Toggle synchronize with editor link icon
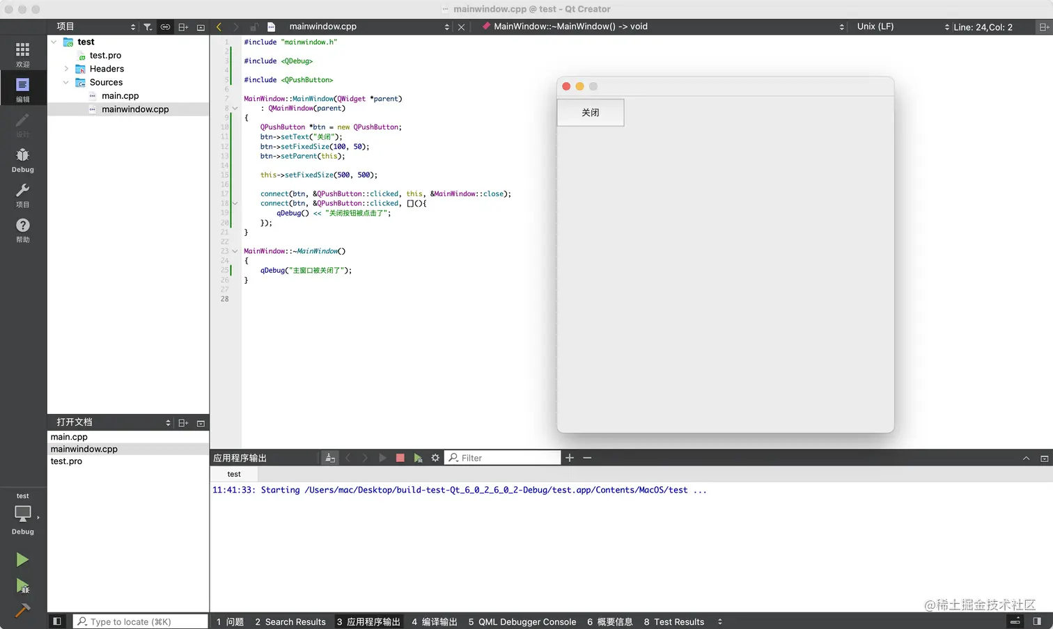Screen dimensions: 1053x629 pyautogui.click(x=165, y=27)
